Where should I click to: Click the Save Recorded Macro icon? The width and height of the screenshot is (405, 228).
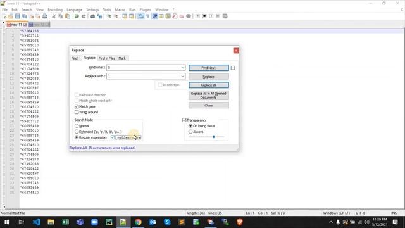coord(225,16)
